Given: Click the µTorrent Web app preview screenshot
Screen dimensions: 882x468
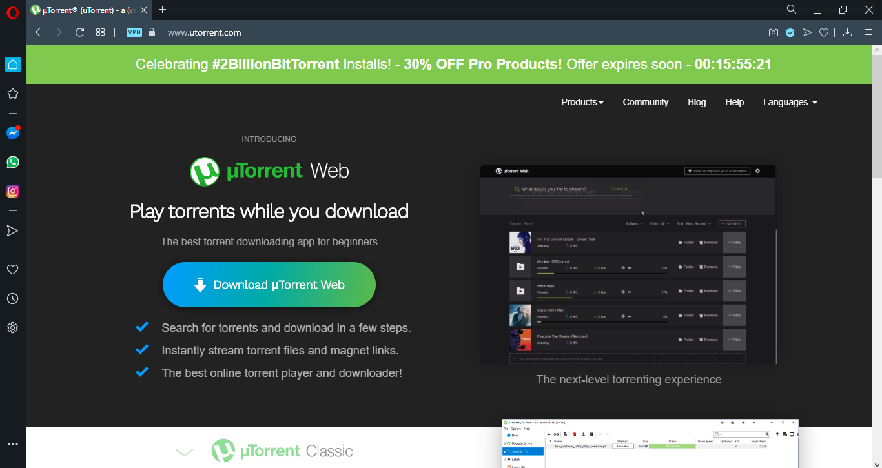Looking at the screenshot, I should pyautogui.click(x=628, y=265).
